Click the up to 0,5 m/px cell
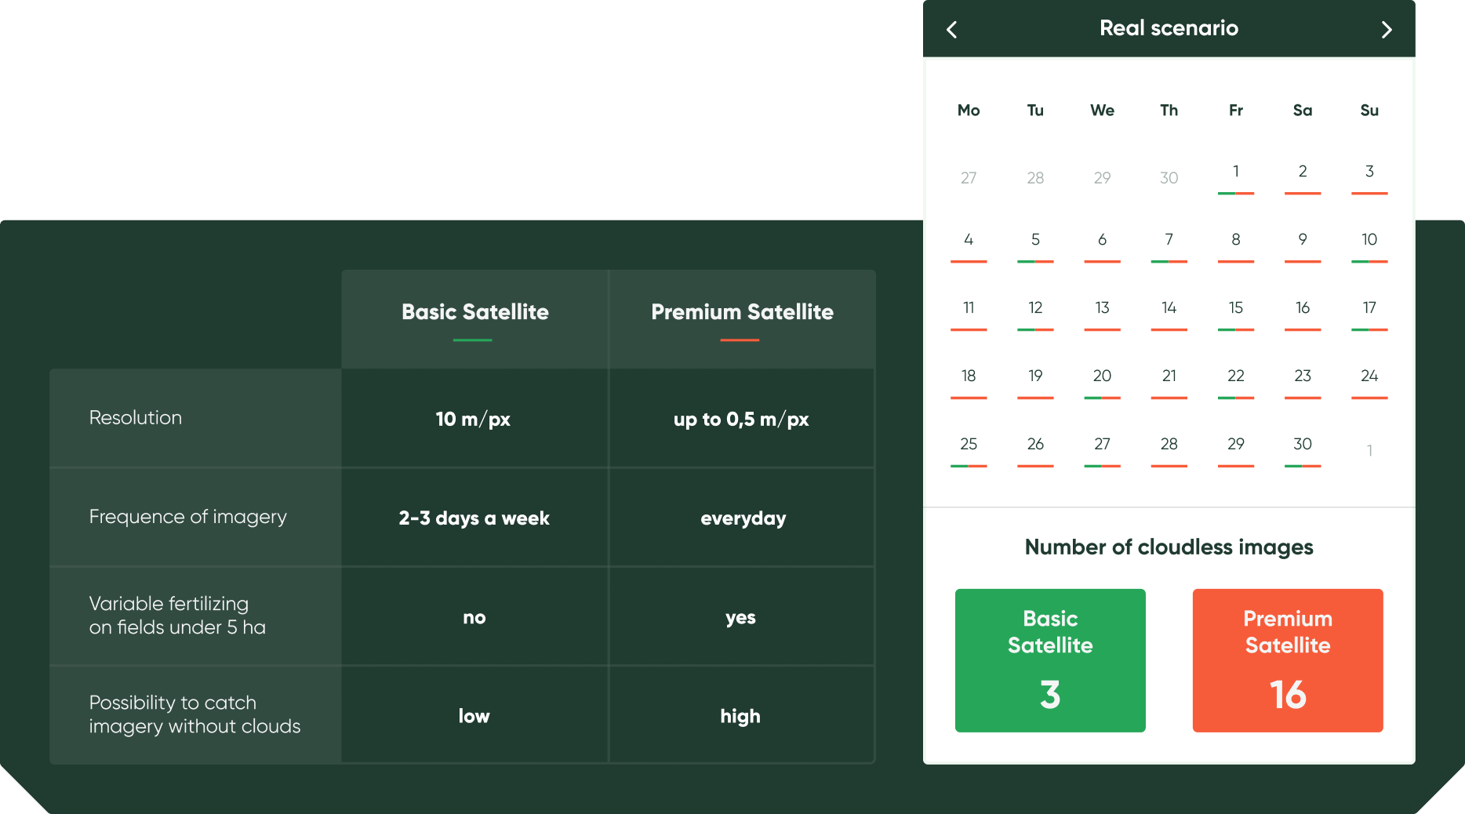1465x814 pixels. pos(741,419)
